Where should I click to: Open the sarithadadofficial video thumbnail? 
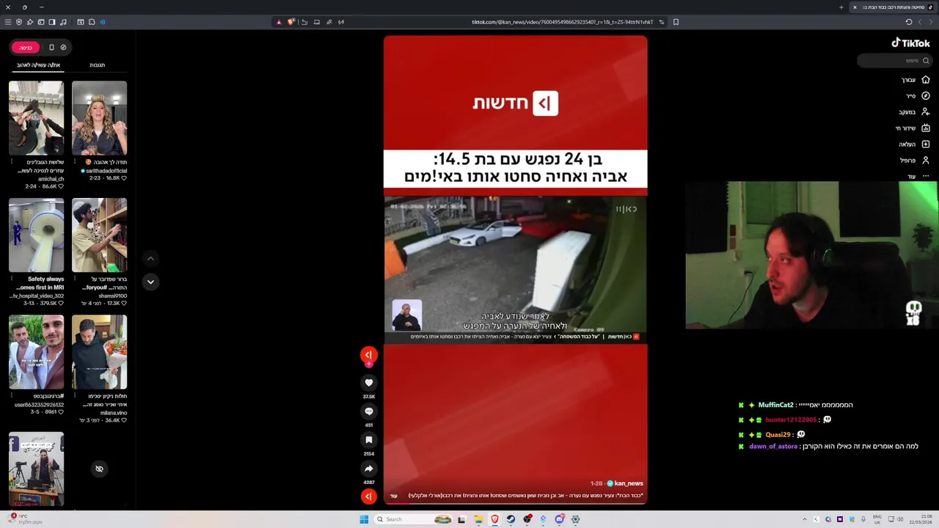click(99, 117)
